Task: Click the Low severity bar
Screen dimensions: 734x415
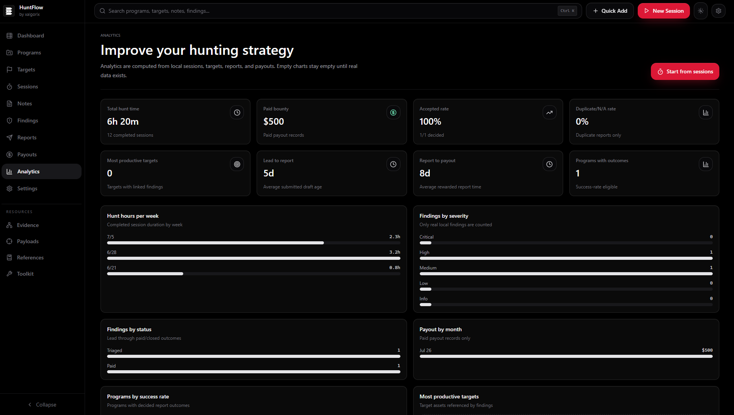Action: pyautogui.click(x=566, y=289)
